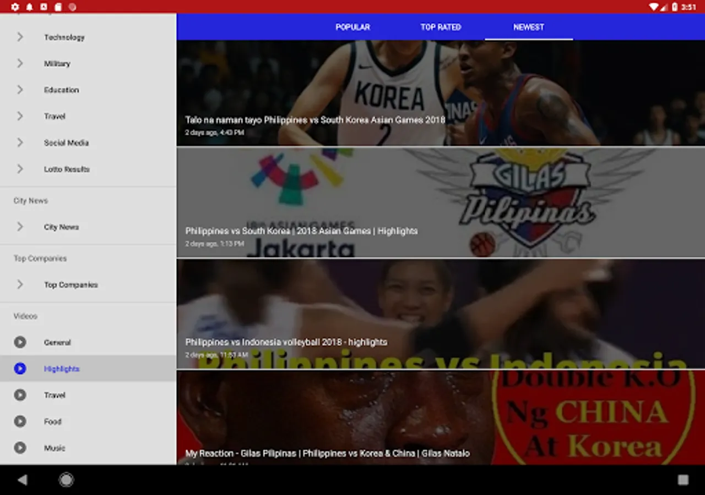The height and width of the screenshot is (495, 705).
Task: Click the General videos play icon
Action: point(20,342)
